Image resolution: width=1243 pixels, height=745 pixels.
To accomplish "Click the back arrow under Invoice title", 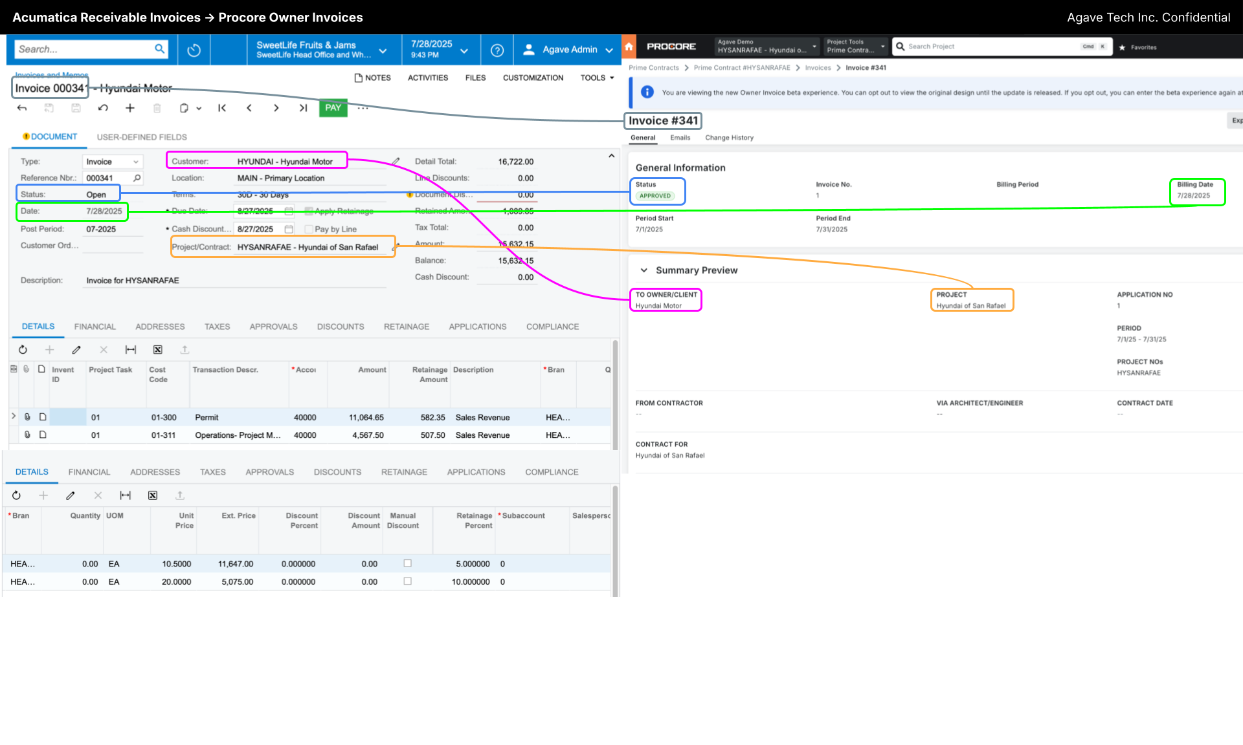I will pos(22,108).
